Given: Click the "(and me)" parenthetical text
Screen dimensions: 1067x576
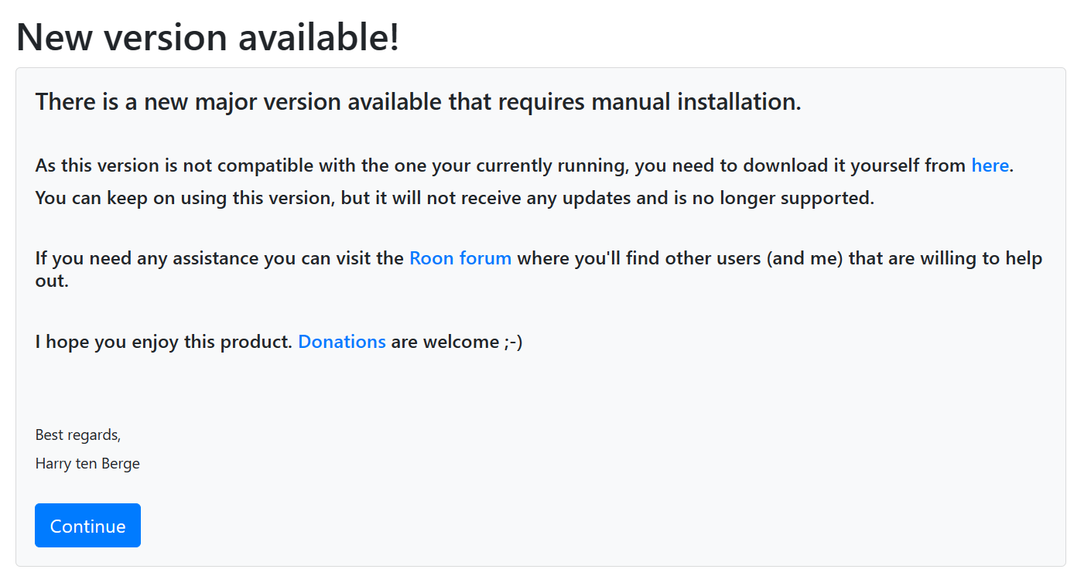Looking at the screenshot, I should [x=805, y=258].
